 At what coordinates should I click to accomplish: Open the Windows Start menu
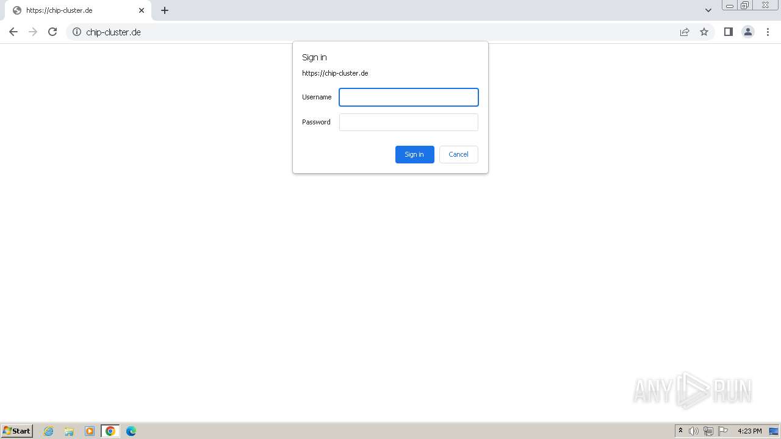[x=17, y=430]
